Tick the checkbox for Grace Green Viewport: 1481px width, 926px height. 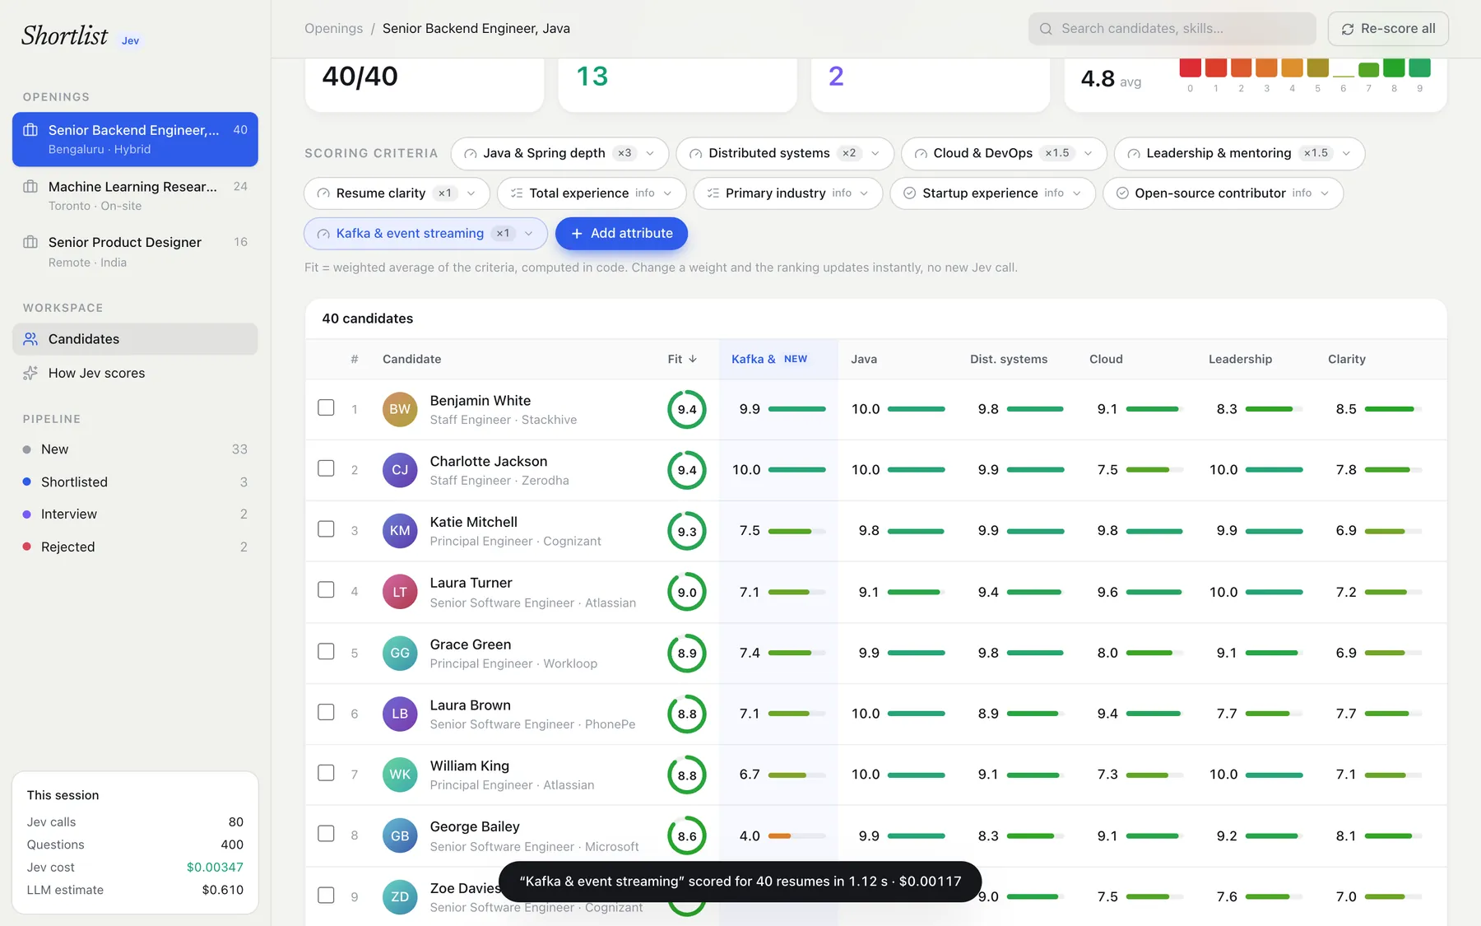pyautogui.click(x=326, y=651)
